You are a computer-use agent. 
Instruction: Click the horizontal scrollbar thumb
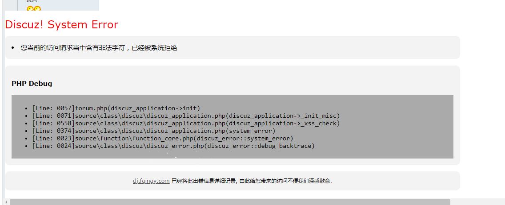230,202
